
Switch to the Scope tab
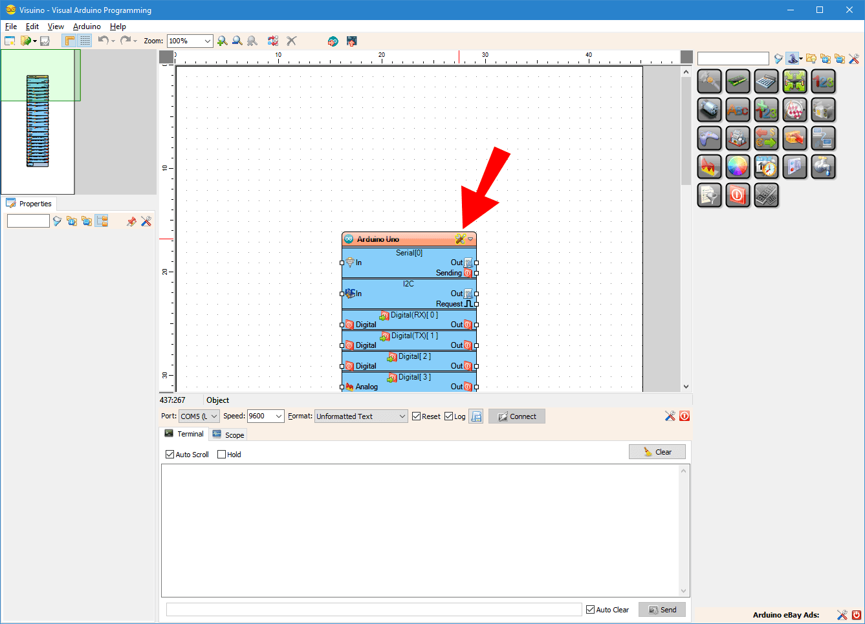[228, 434]
